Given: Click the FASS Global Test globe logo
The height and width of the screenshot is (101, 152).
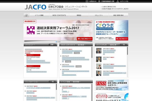Looking at the screenshot, I should (102, 96).
